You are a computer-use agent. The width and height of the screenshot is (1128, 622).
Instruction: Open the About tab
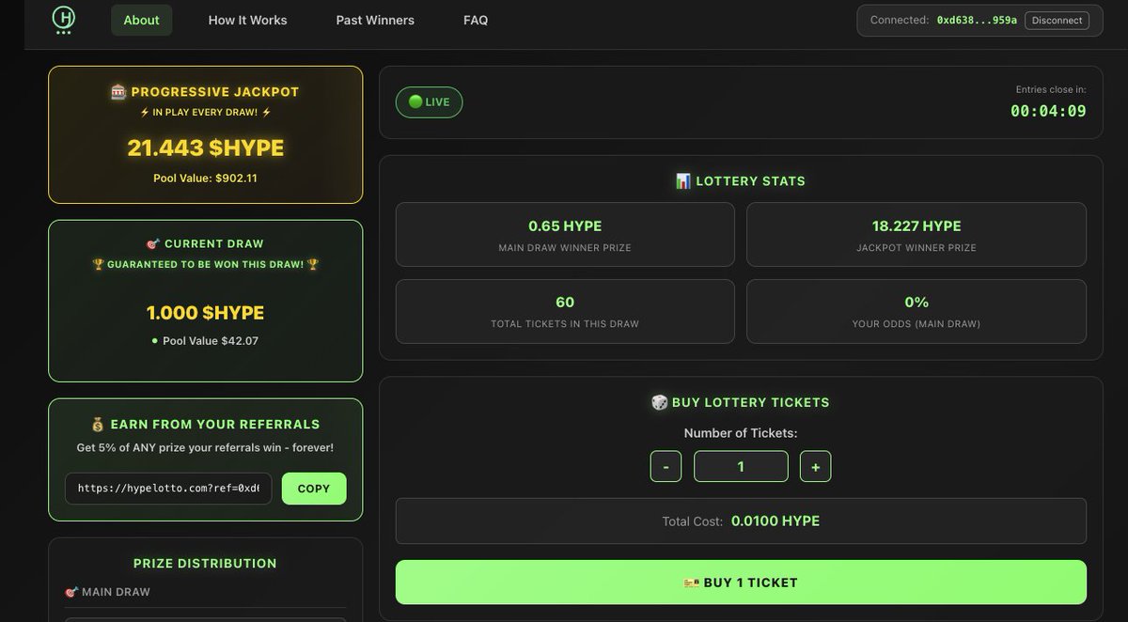coord(141,20)
